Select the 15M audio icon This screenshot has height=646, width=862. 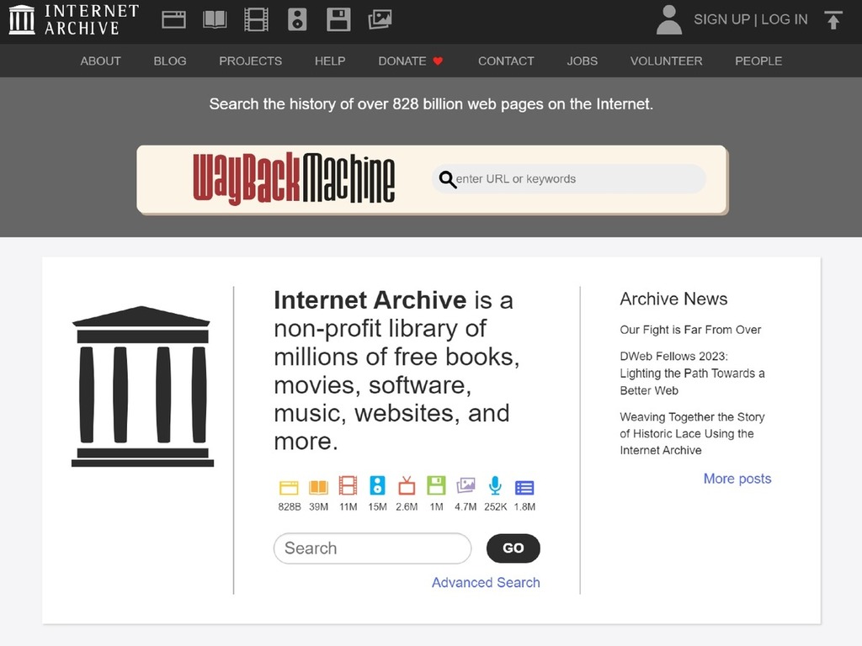[x=377, y=486]
